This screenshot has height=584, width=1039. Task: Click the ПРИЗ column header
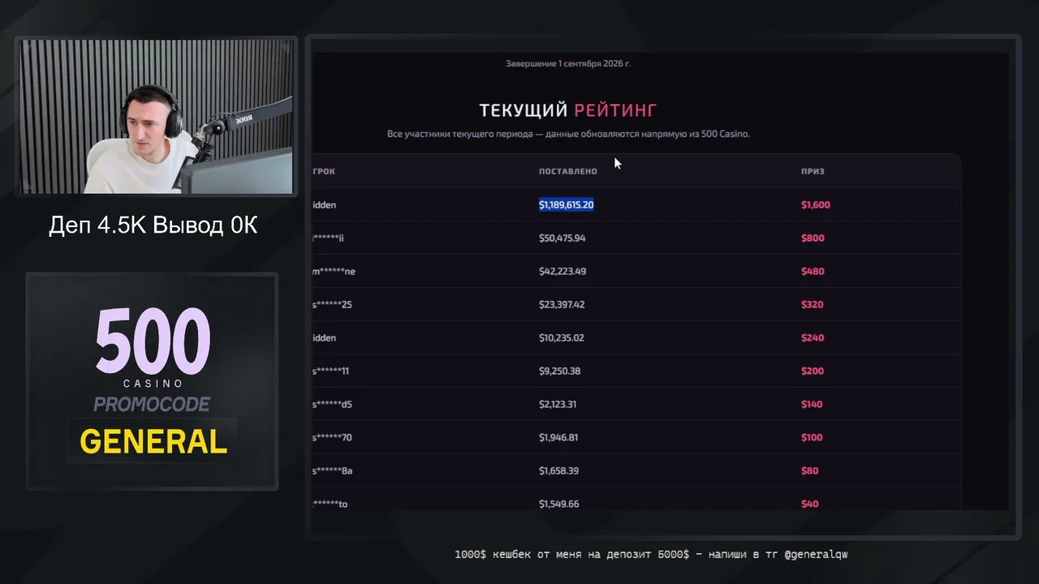(813, 171)
